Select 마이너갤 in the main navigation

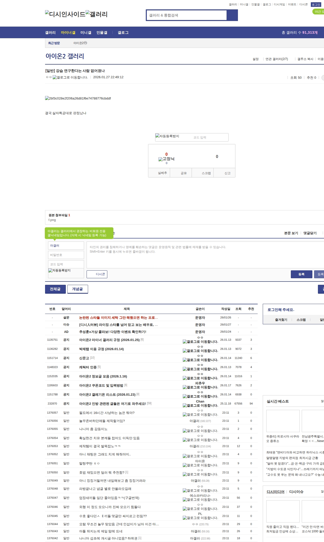[x=68, y=33]
